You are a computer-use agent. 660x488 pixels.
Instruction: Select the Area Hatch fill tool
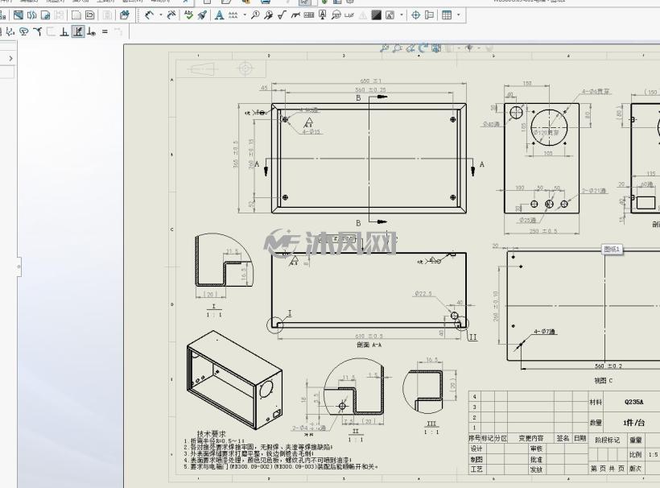tap(377, 15)
